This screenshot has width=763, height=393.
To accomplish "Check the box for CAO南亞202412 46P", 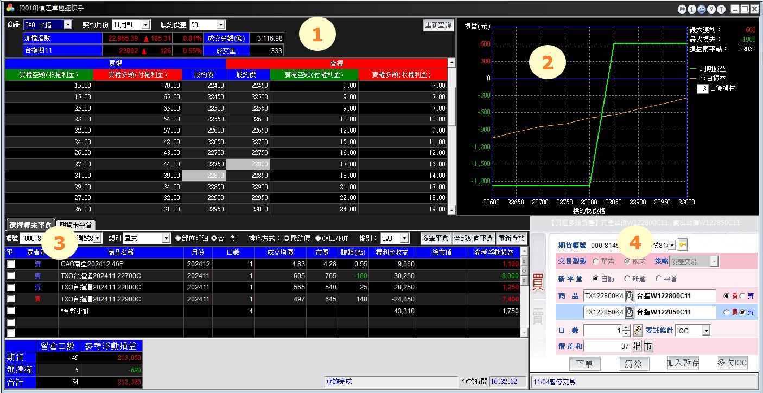I will 11,264.
